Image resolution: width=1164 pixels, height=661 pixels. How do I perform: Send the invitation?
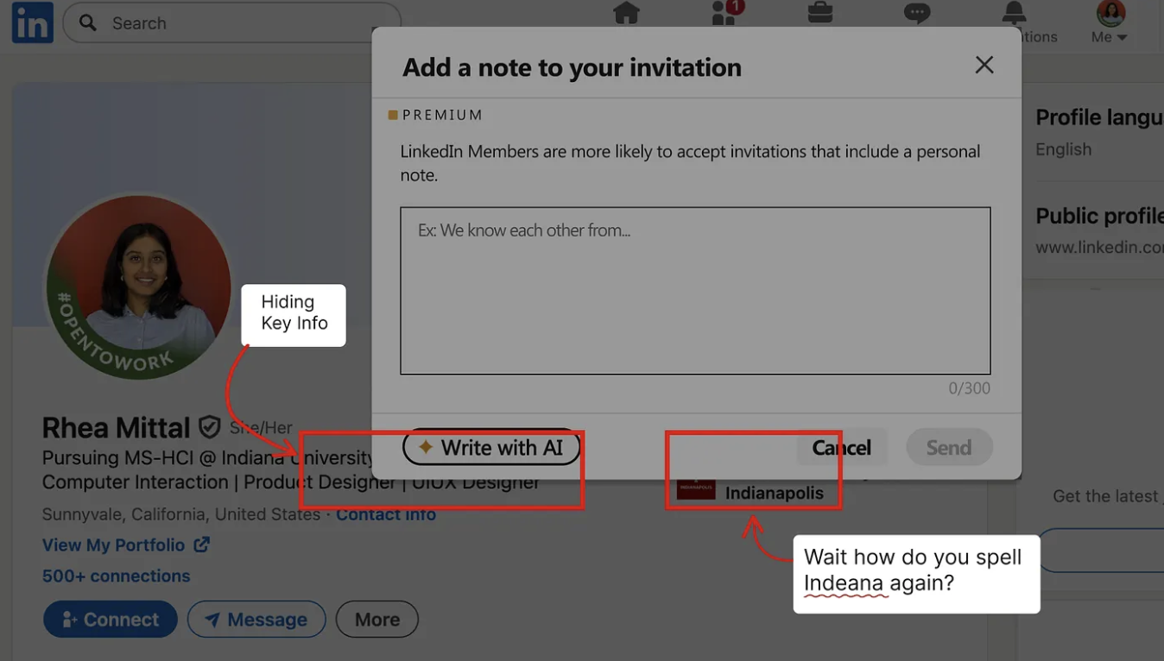[949, 447]
